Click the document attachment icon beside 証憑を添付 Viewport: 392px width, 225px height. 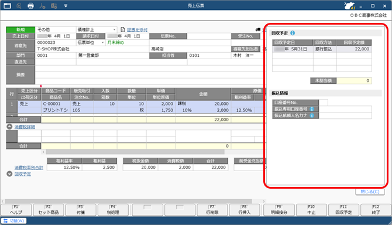pyautogui.click(x=122, y=29)
